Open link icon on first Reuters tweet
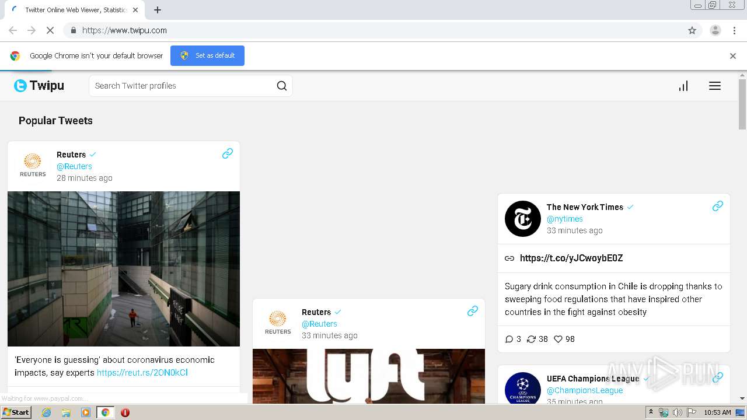747x420 pixels. pyautogui.click(x=228, y=153)
